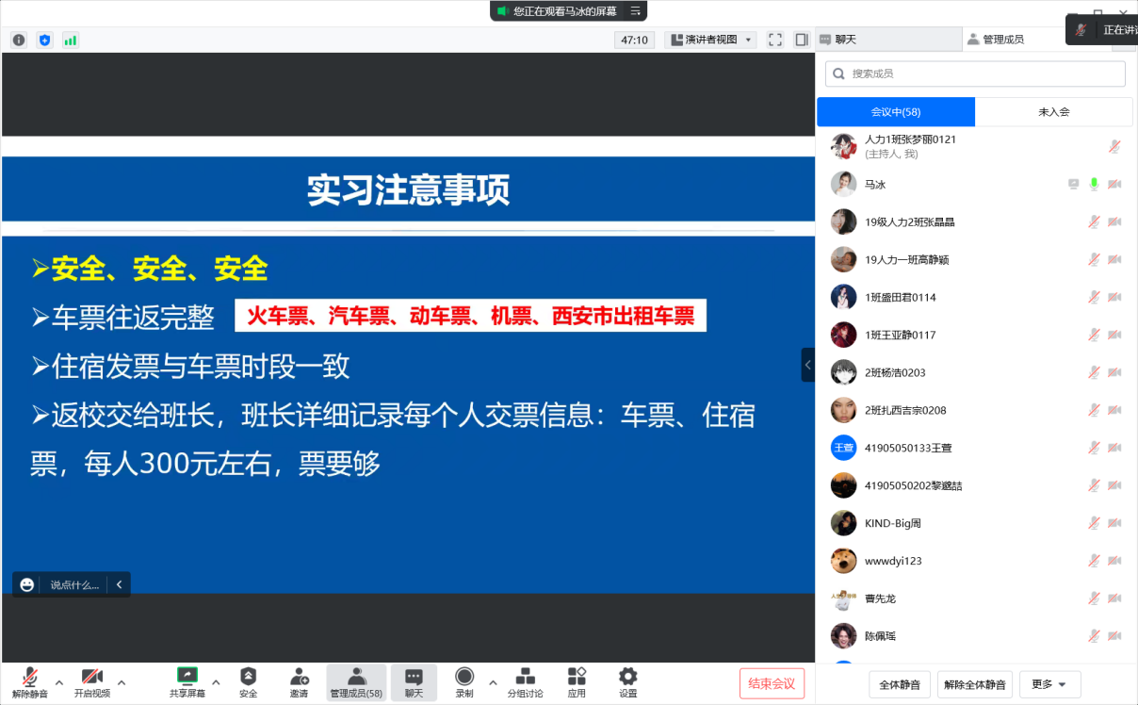Click the Invite participants icon
The height and width of the screenshot is (705, 1138).
[x=299, y=681]
